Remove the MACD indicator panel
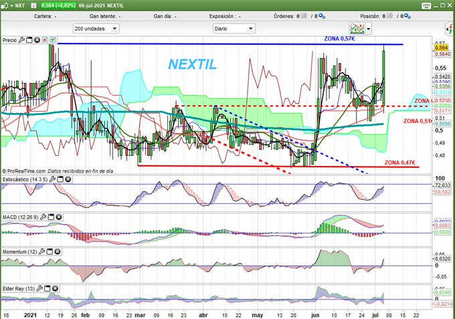The image size is (455, 319). tap(59, 217)
